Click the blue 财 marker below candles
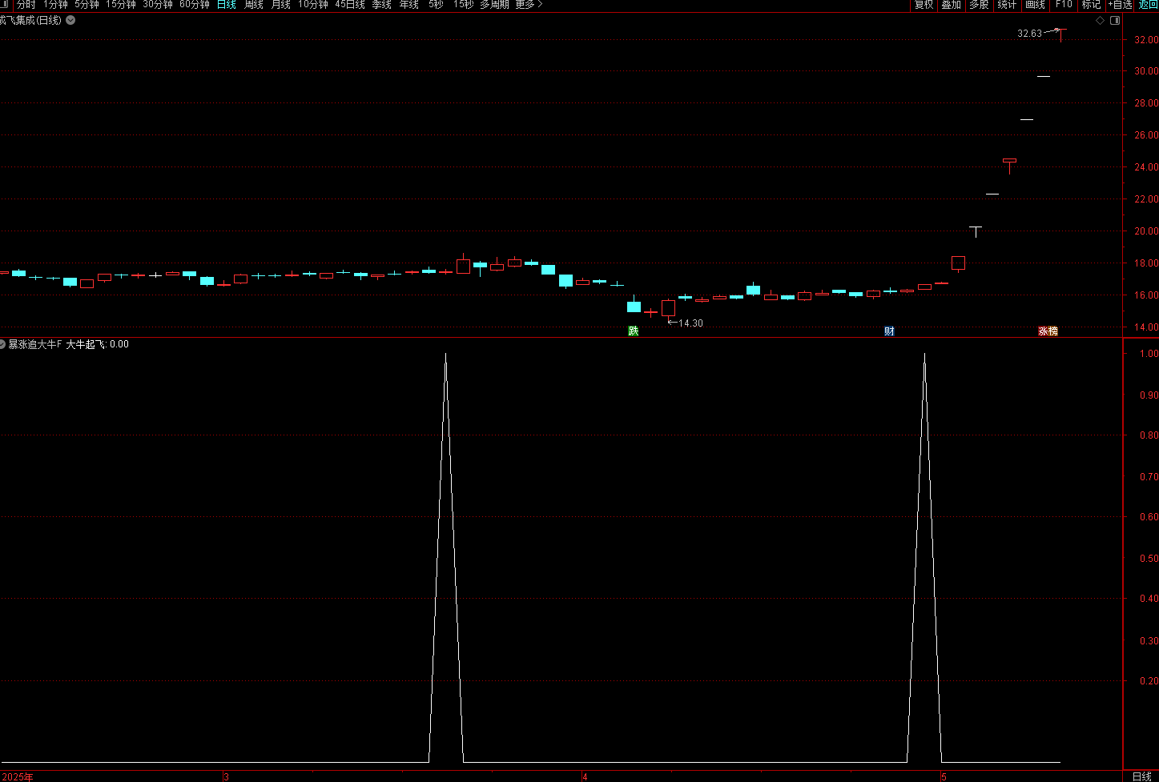 pos(889,331)
